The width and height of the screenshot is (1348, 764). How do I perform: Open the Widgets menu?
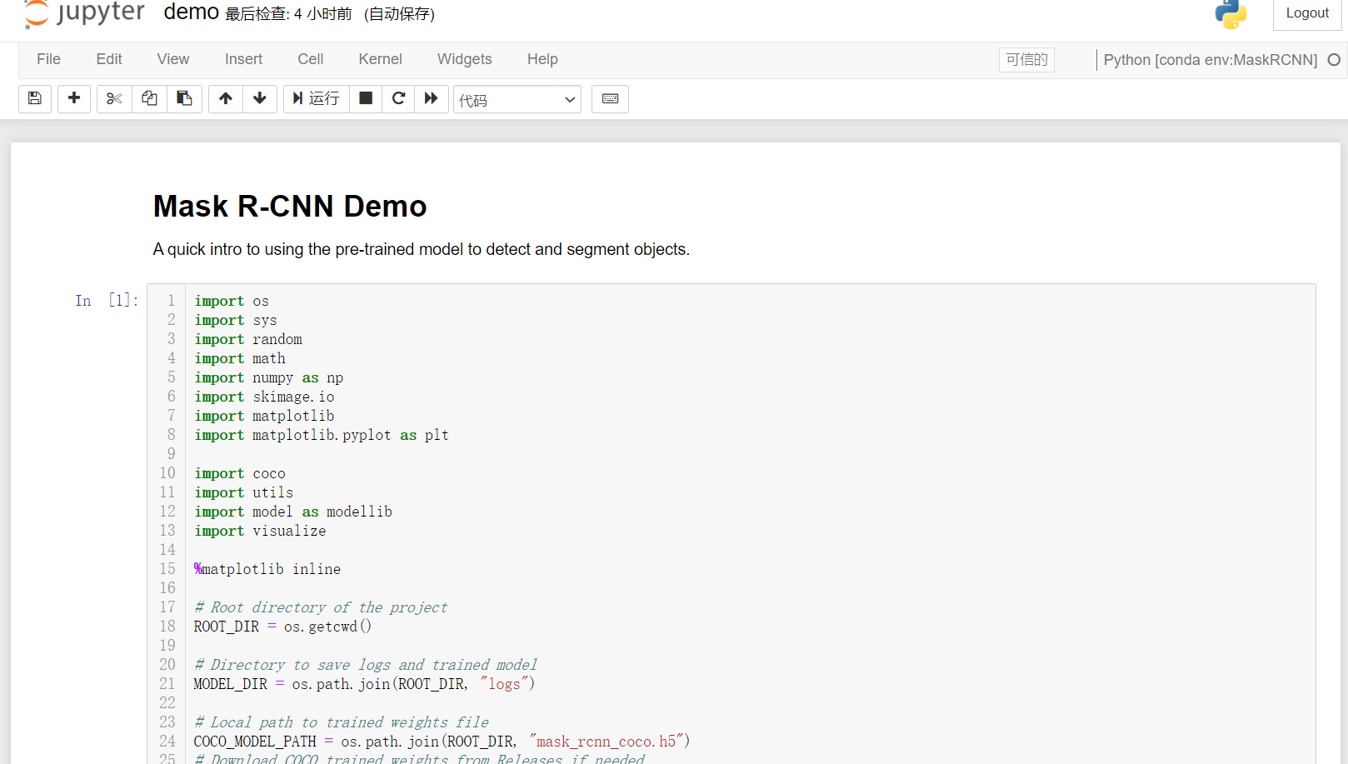click(464, 59)
